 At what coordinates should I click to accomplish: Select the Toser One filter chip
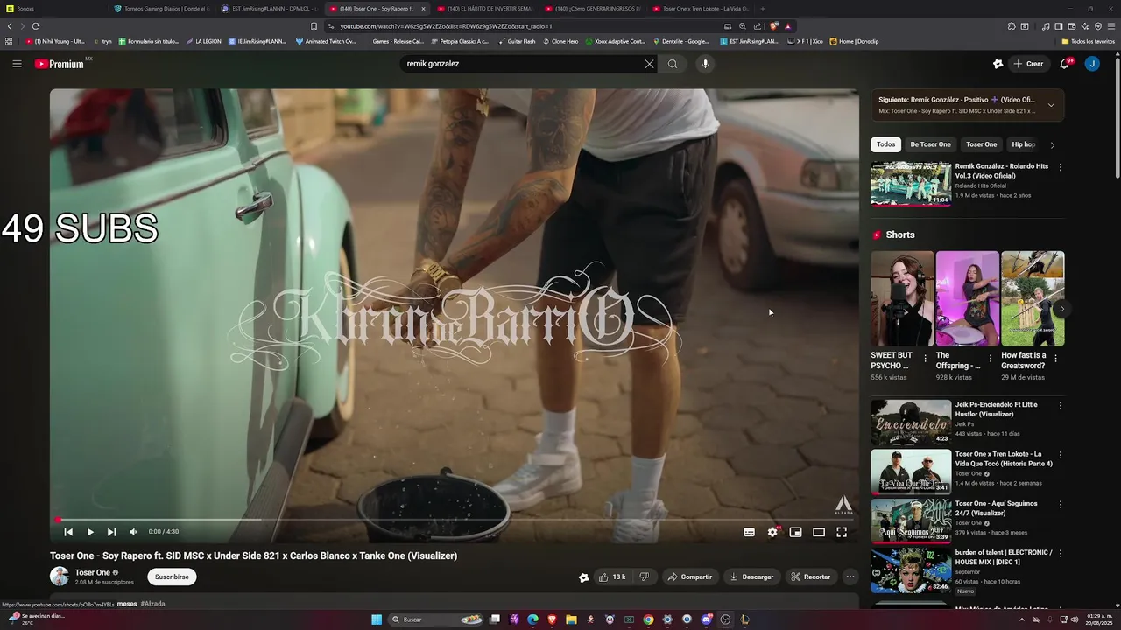click(x=981, y=144)
